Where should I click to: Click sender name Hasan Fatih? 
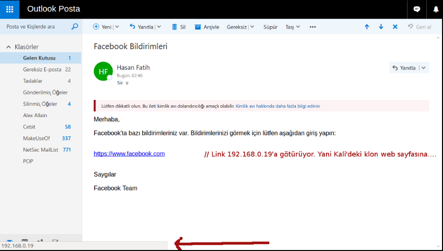(133, 67)
